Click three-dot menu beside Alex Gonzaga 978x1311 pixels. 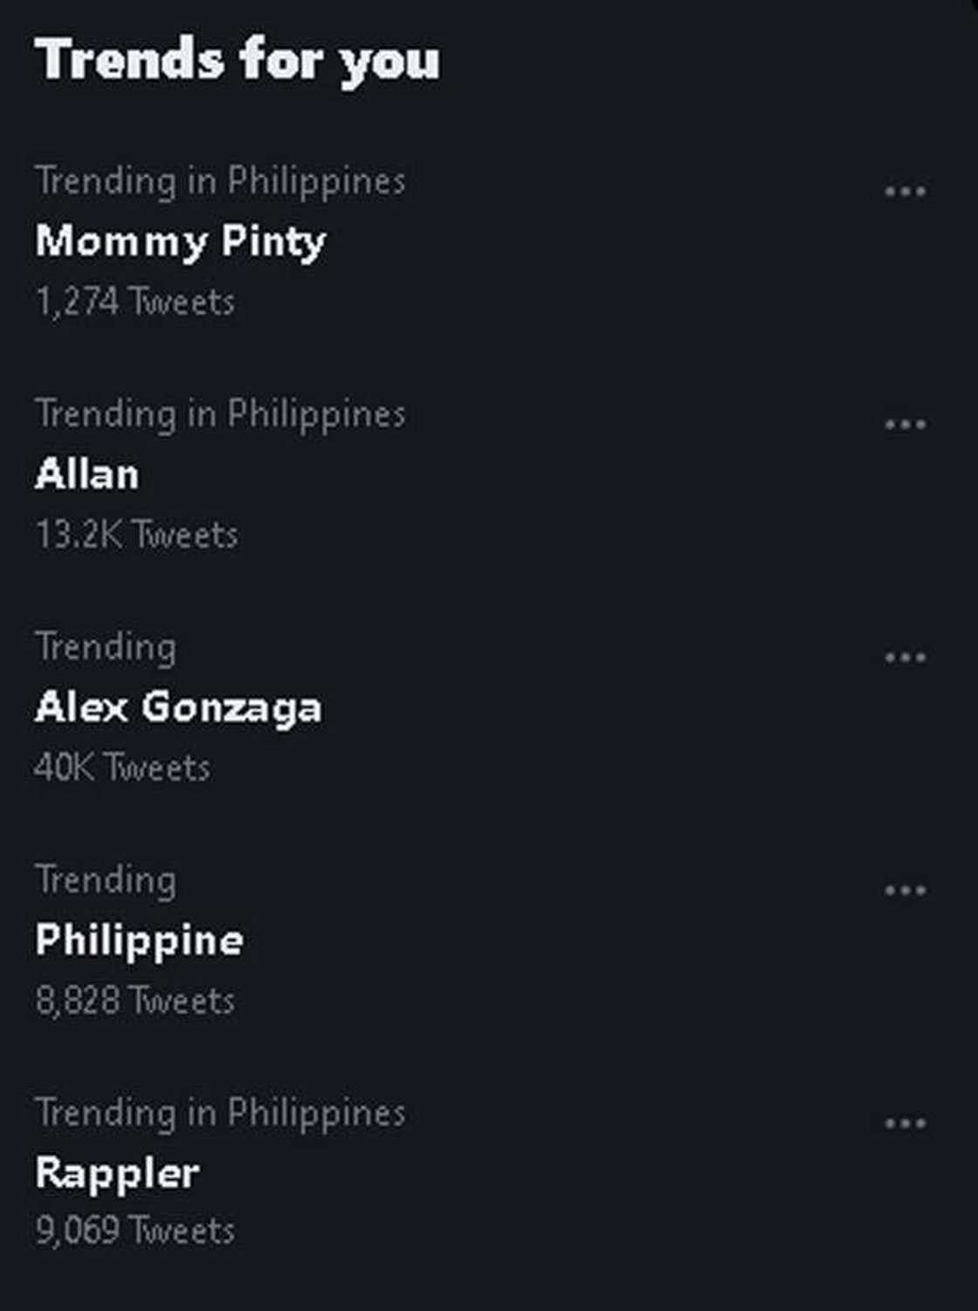(905, 657)
